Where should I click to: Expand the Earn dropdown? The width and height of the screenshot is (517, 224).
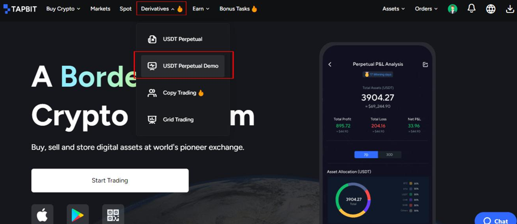click(x=201, y=9)
